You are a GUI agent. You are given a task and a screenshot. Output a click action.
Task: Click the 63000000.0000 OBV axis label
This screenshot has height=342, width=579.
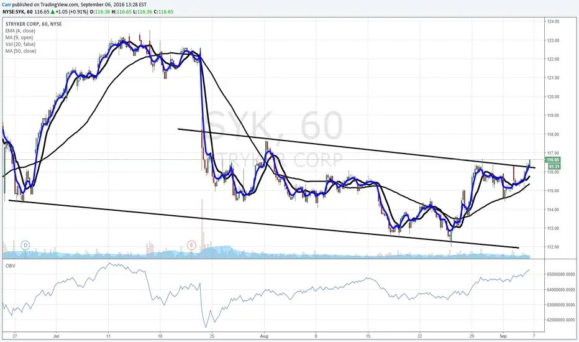coord(561,305)
